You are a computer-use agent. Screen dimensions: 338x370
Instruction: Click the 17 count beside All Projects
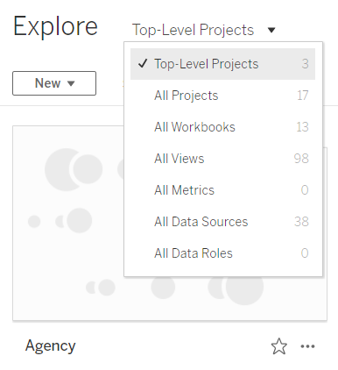click(x=303, y=96)
